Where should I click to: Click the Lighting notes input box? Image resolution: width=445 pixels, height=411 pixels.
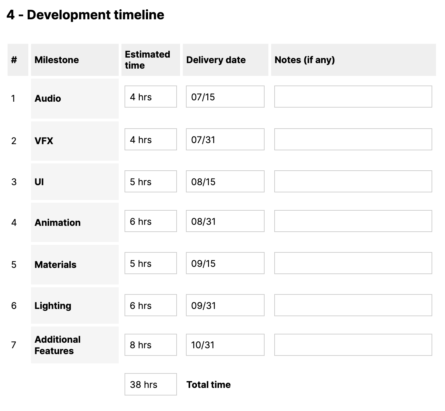pos(353,305)
